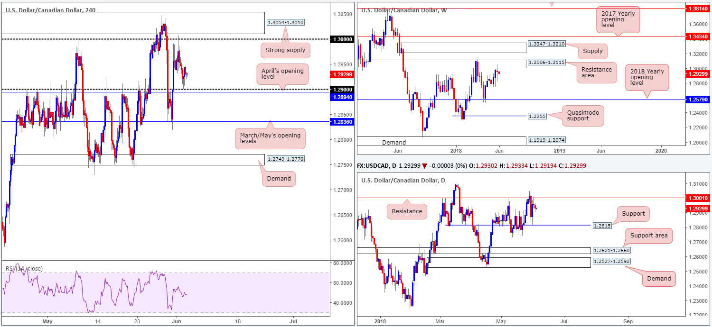This screenshot has width=712, height=327.
Task: Click the 'U.S. Dollar/Canadian Dollar, D' chart title
Action: (x=403, y=180)
